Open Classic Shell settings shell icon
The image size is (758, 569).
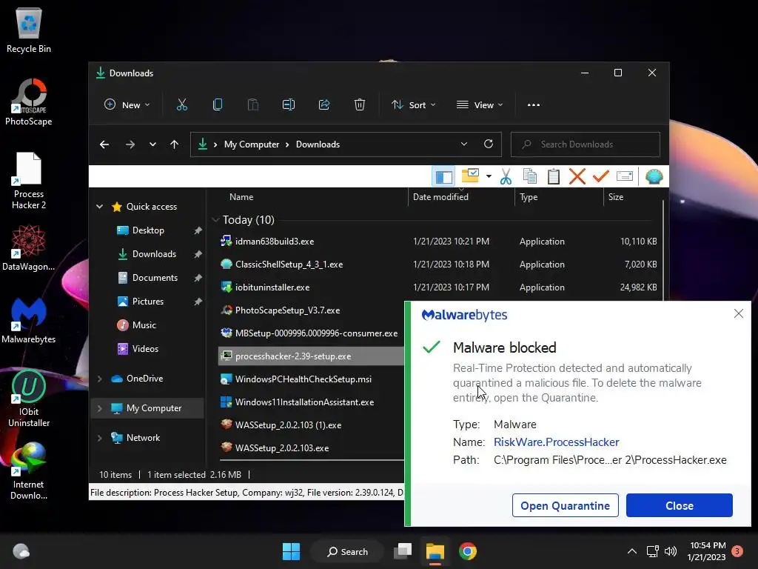pyautogui.click(x=654, y=176)
